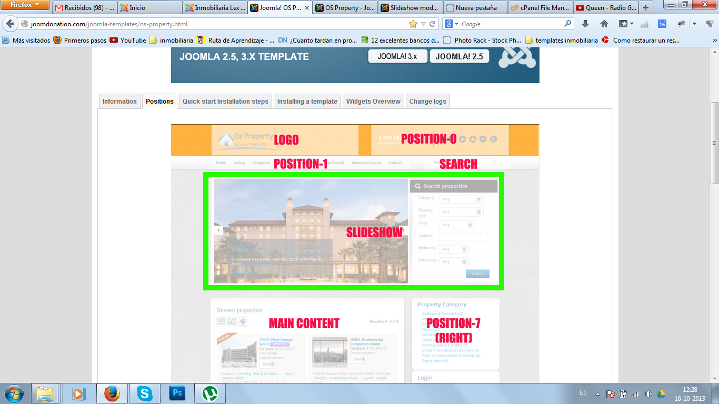Viewport: 719px width, 404px height.
Task: Open the Firefox application menu dropdown
Action: tap(25, 5)
